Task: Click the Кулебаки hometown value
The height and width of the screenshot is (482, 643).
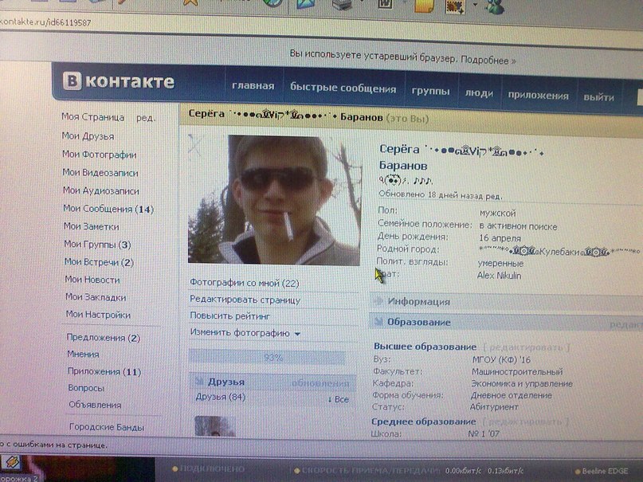Action: coord(559,251)
